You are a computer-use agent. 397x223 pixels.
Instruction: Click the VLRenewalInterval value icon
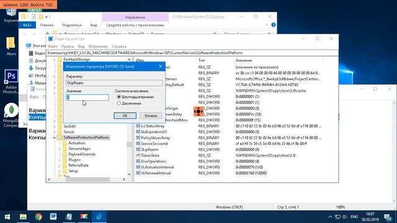point(138,173)
